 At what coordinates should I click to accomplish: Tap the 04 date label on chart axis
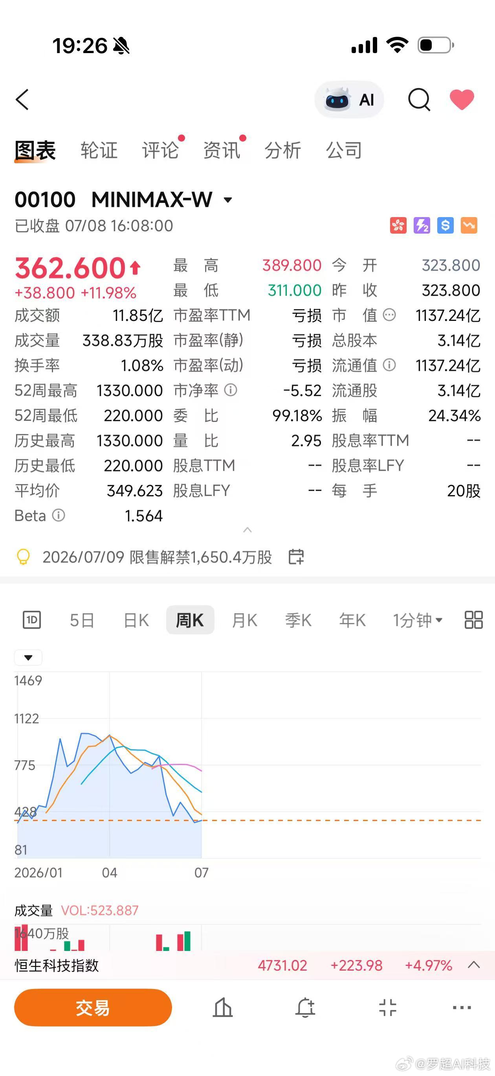click(x=110, y=873)
